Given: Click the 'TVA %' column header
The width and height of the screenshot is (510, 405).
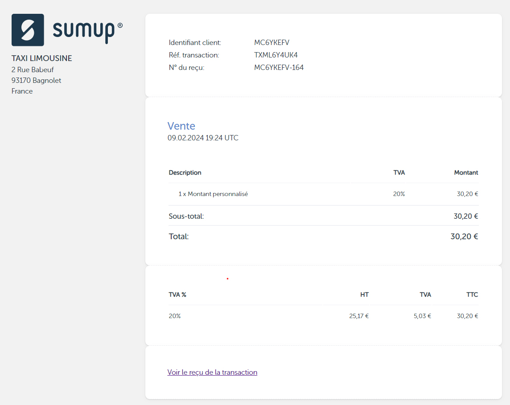Looking at the screenshot, I should tap(177, 295).
